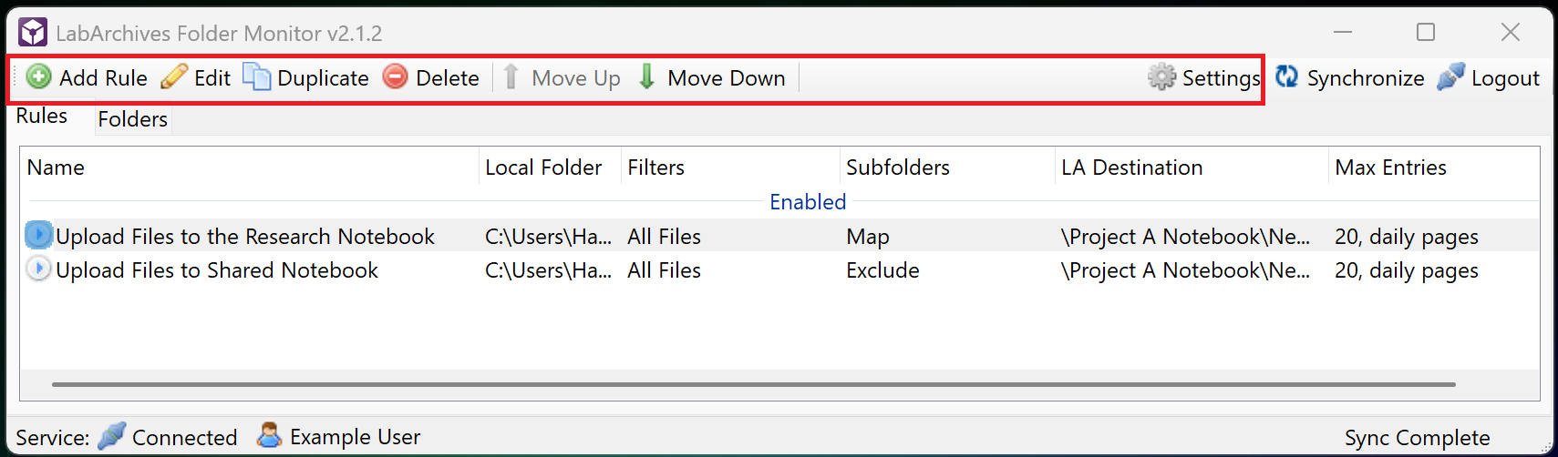Open Settings via the gear icon

(1161, 77)
